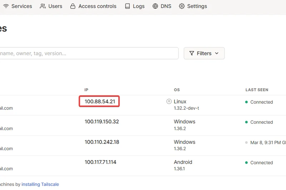Click the grey offline dot next to Mar 8
Viewport: 286px width, 190px height.
[246, 143]
